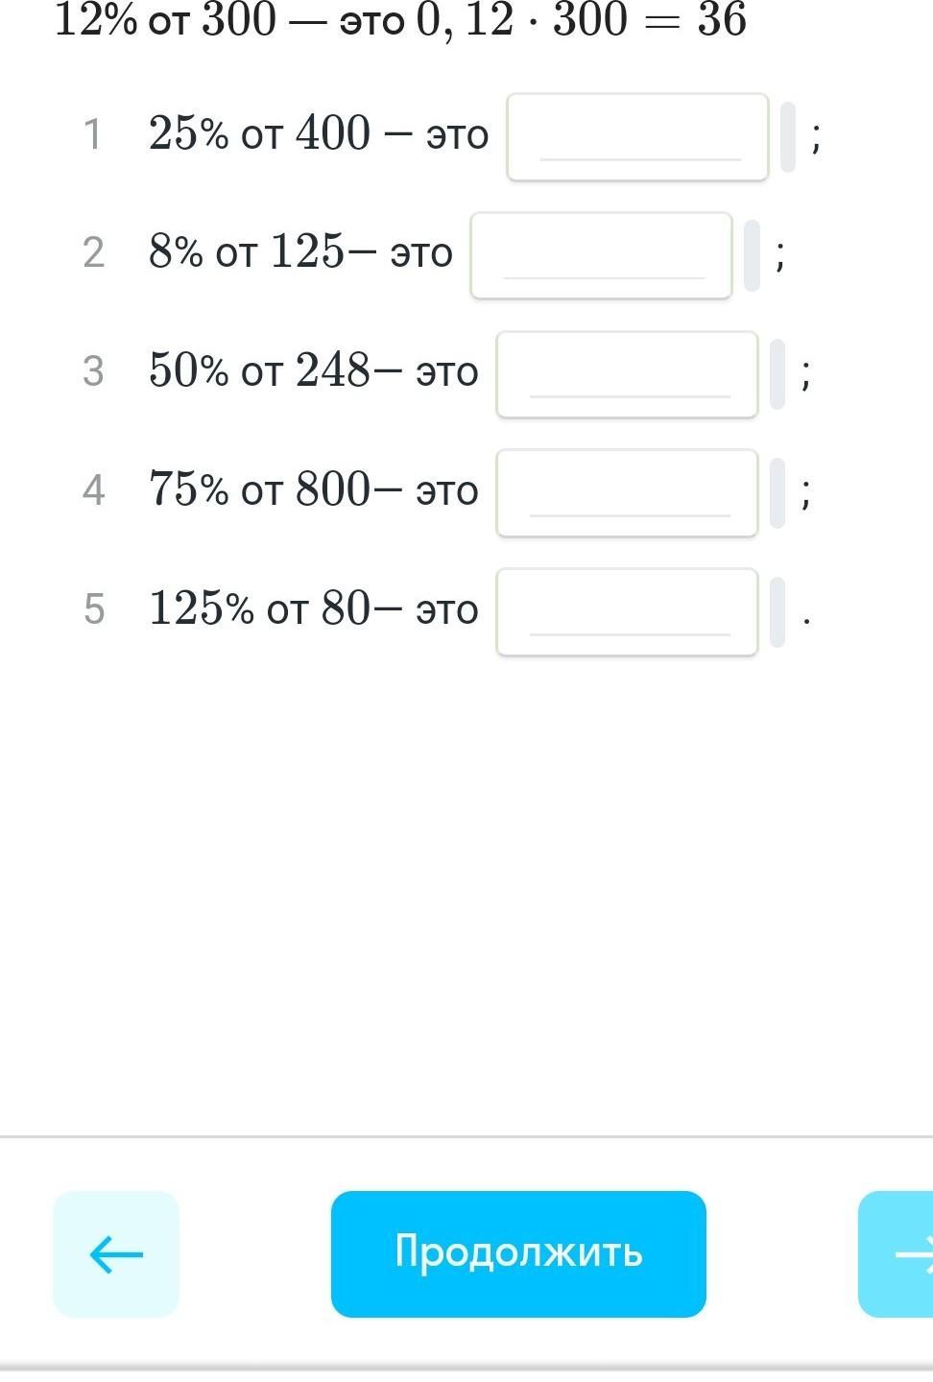Screen dimensions: 933x1382
Task: Click the grey bar beside the first answer box
Action: coord(788,137)
